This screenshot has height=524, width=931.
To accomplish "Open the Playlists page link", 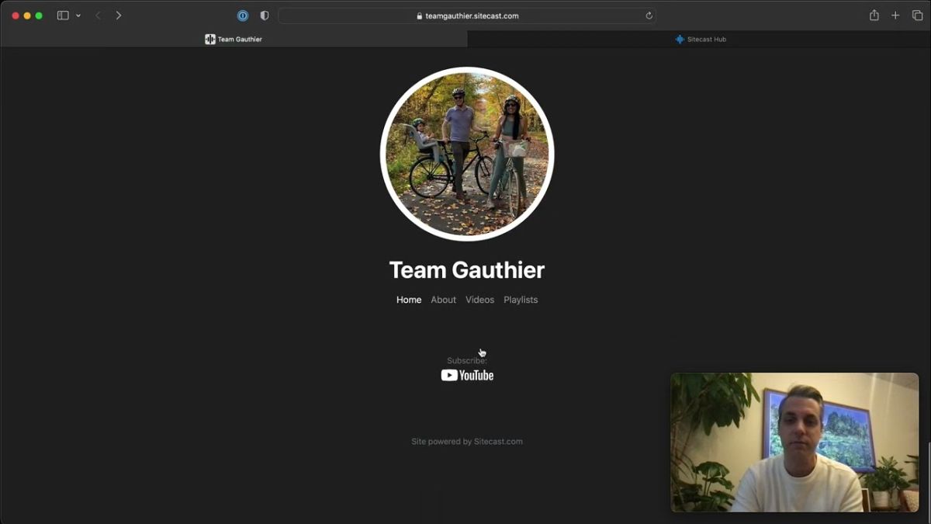I will coord(521,300).
